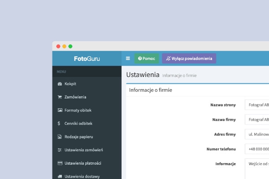
Task: Click the Cenniki odbitek dollar icon
Action: (59, 124)
